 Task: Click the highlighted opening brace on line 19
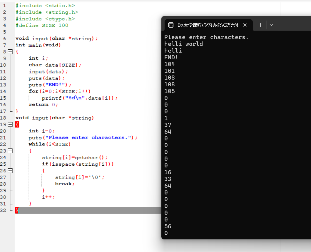(17, 125)
